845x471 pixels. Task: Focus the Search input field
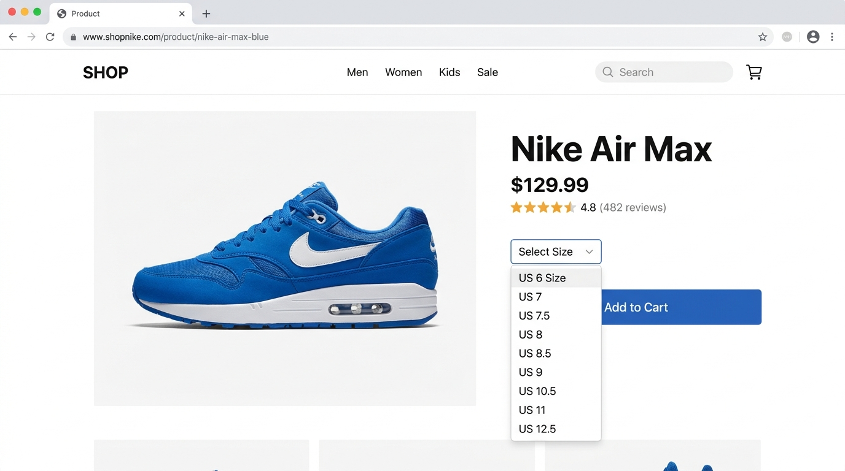click(664, 72)
